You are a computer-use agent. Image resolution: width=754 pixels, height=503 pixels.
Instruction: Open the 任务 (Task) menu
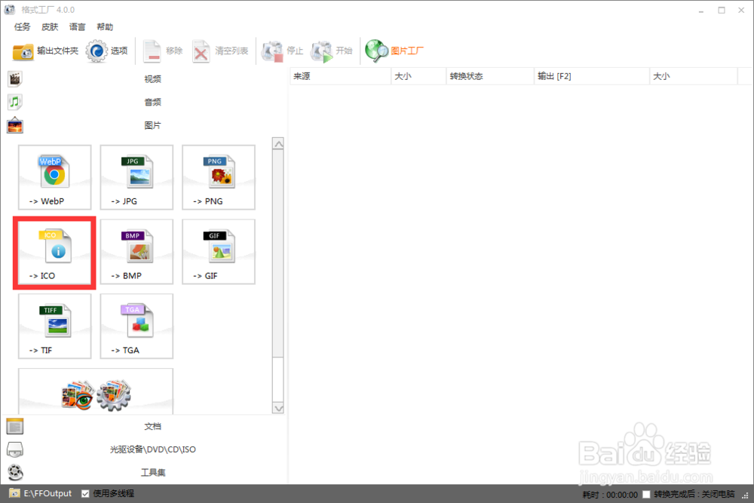21,26
